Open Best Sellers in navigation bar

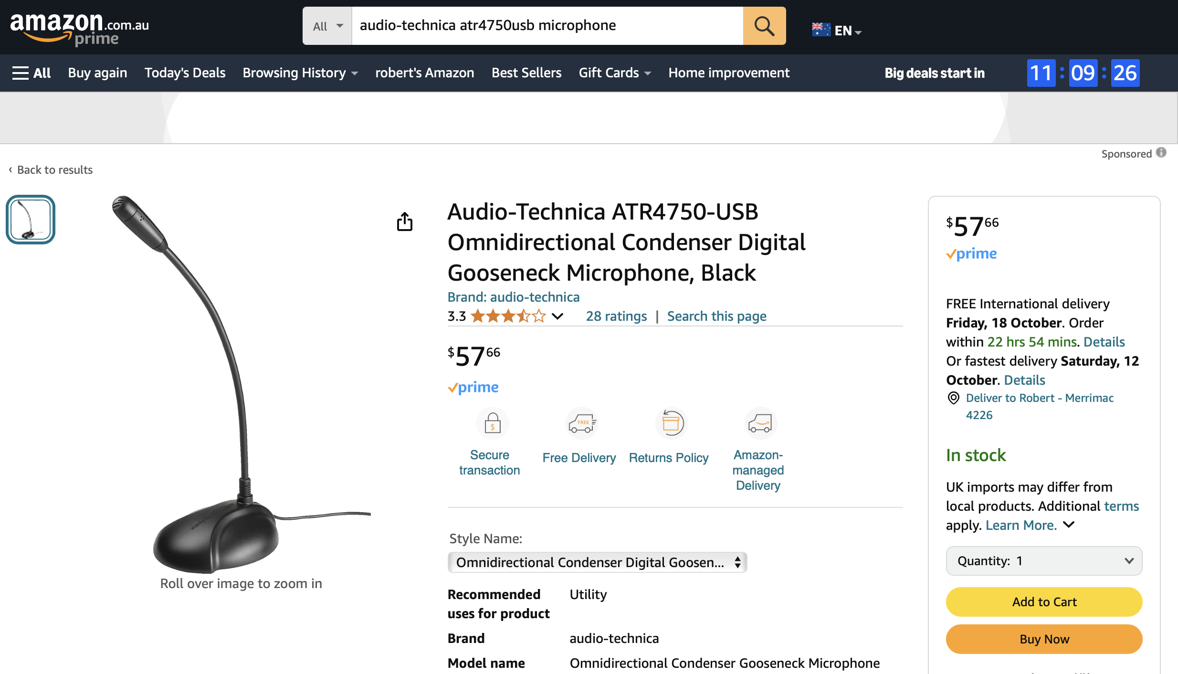click(x=526, y=73)
